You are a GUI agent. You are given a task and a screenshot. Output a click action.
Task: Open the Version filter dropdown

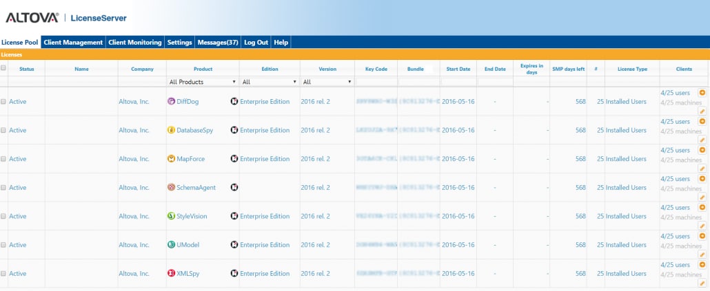pos(327,82)
